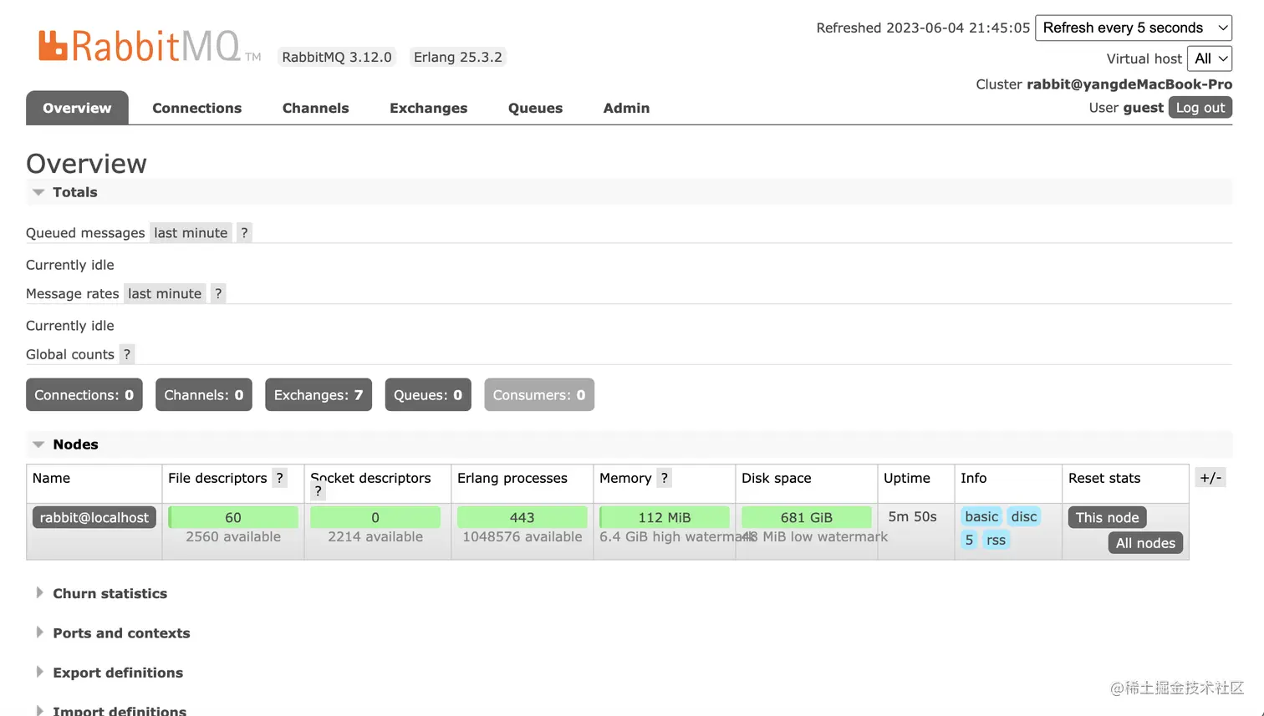Click the Erlang processes 443 usage bar

pyautogui.click(x=522, y=517)
